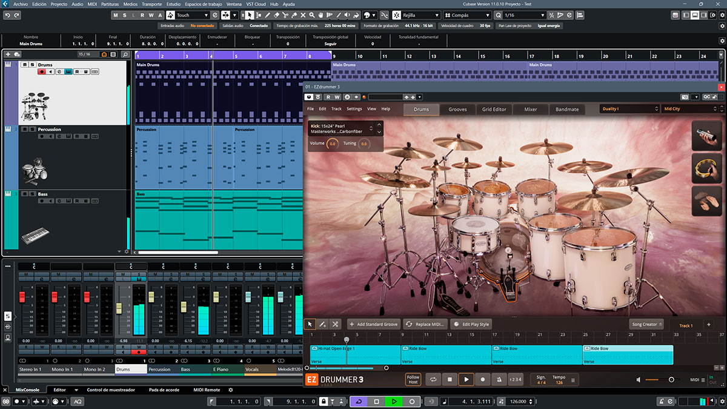727x409 pixels.
Task: Open Duality I kit dropdown
Action: point(629,109)
